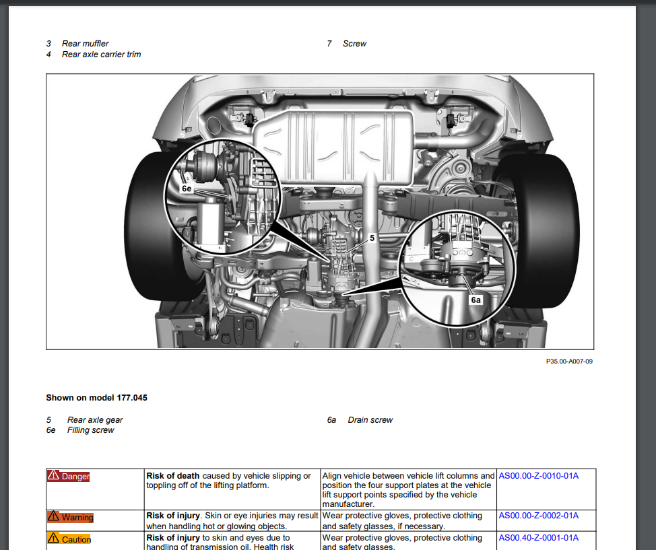Select the text "Rear muffler"

[86, 44]
